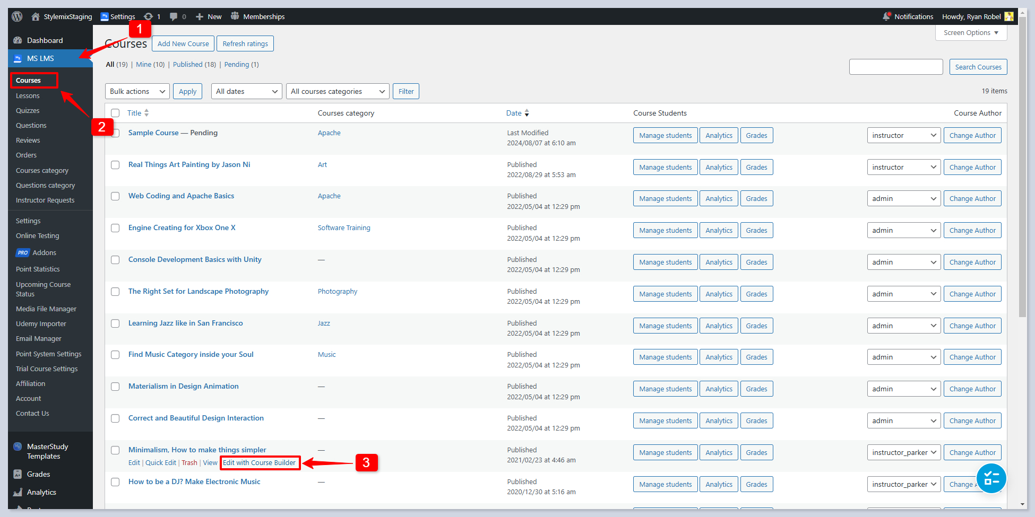Select the Learning Jazz like in San Francisco checkbox
1035x517 pixels.
point(115,323)
